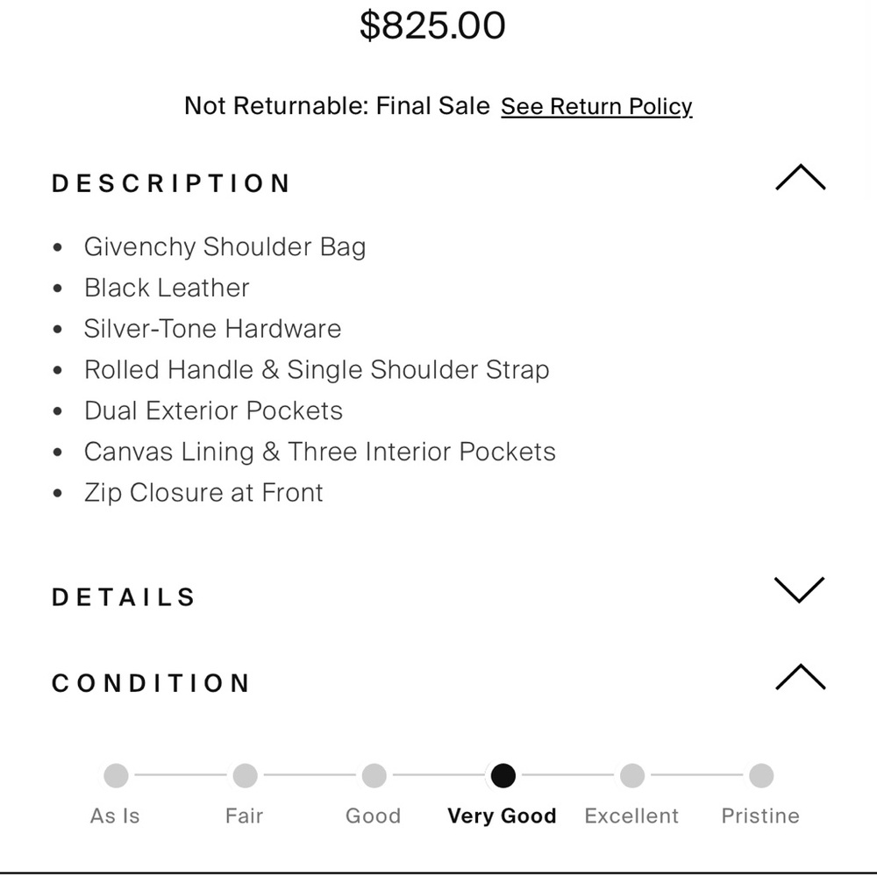Image resolution: width=877 pixels, height=877 pixels.
Task: Click the Very Good condition label
Action: pyautogui.click(x=502, y=816)
